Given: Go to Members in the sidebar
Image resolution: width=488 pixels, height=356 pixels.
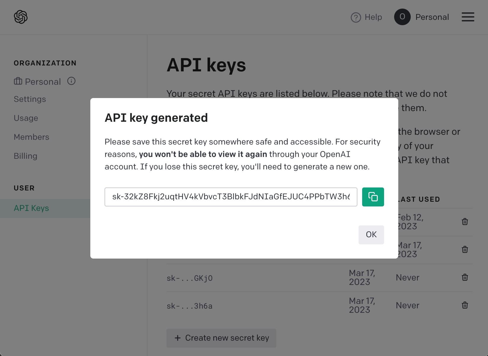Looking at the screenshot, I should pos(31,137).
